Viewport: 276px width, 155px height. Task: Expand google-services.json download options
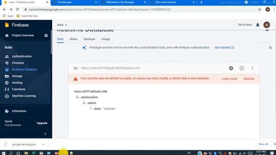click(43, 145)
